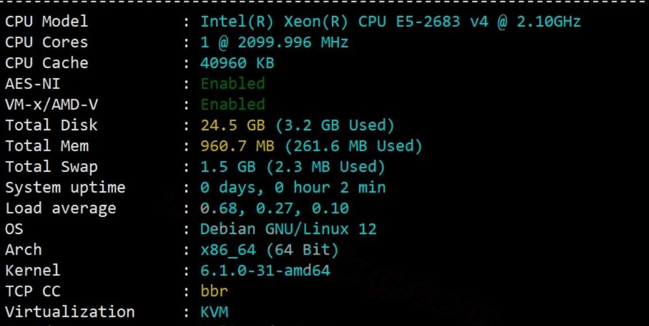The width and height of the screenshot is (649, 326).
Task: Click the x86_64 (64 Bit) architecture value
Action: tap(269, 249)
